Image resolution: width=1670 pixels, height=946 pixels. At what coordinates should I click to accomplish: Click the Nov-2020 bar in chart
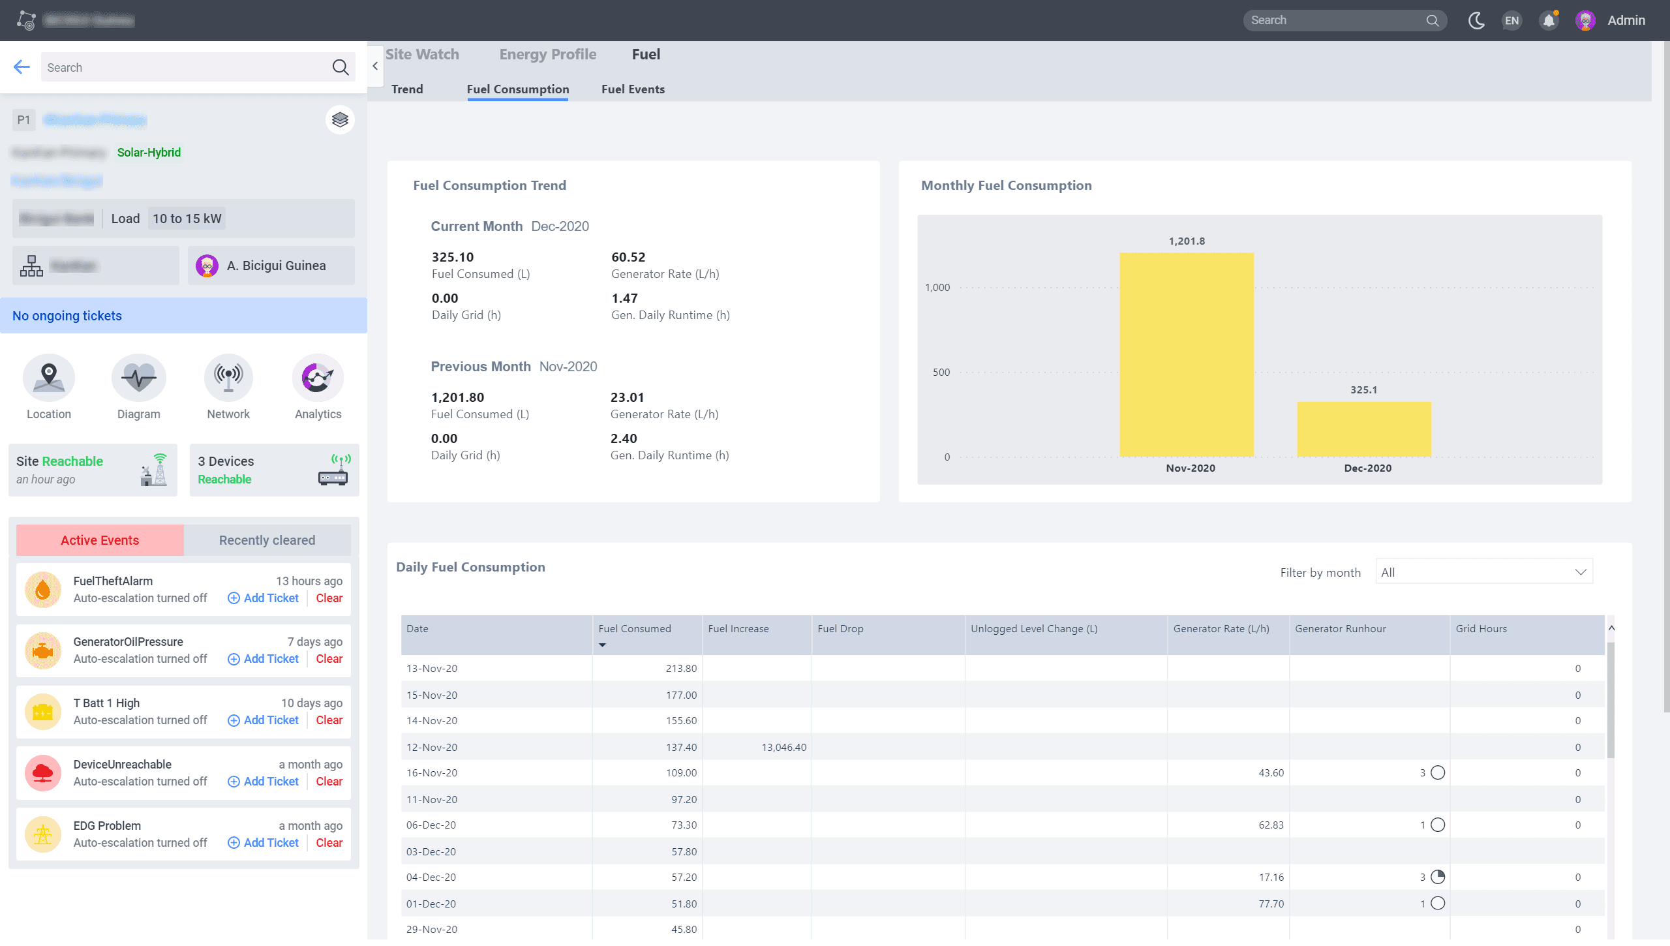coord(1187,355)
